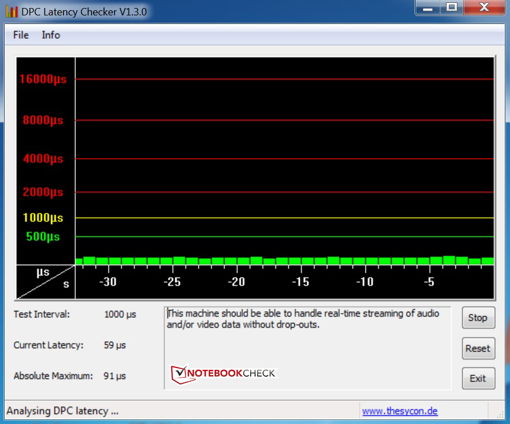
Task: Click the 16000µs axis label
Action: tap(43, 79)
